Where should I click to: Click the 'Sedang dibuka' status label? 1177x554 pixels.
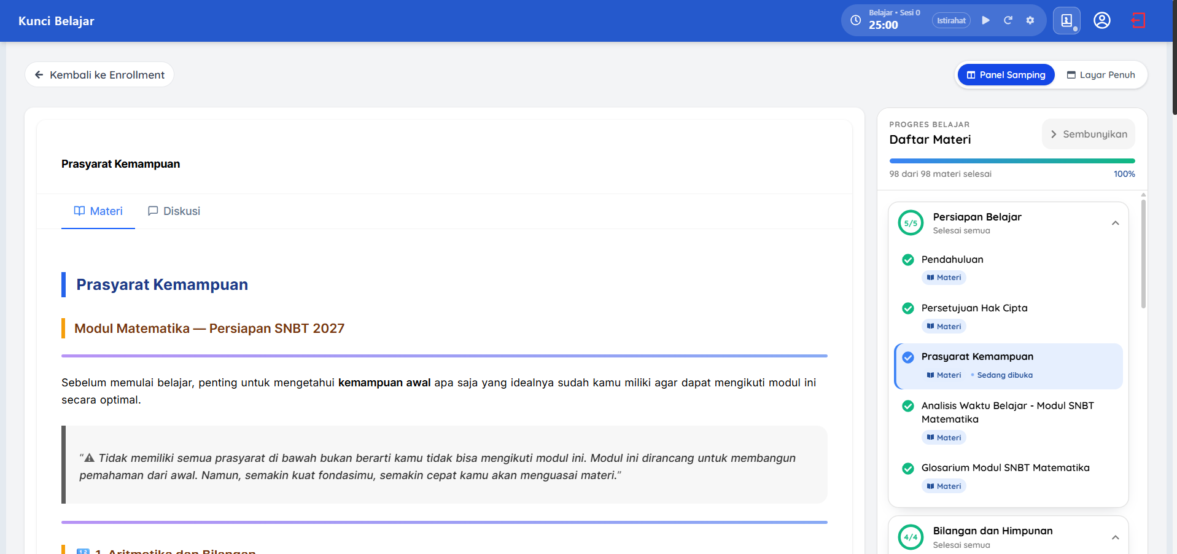pos(1004,375)
